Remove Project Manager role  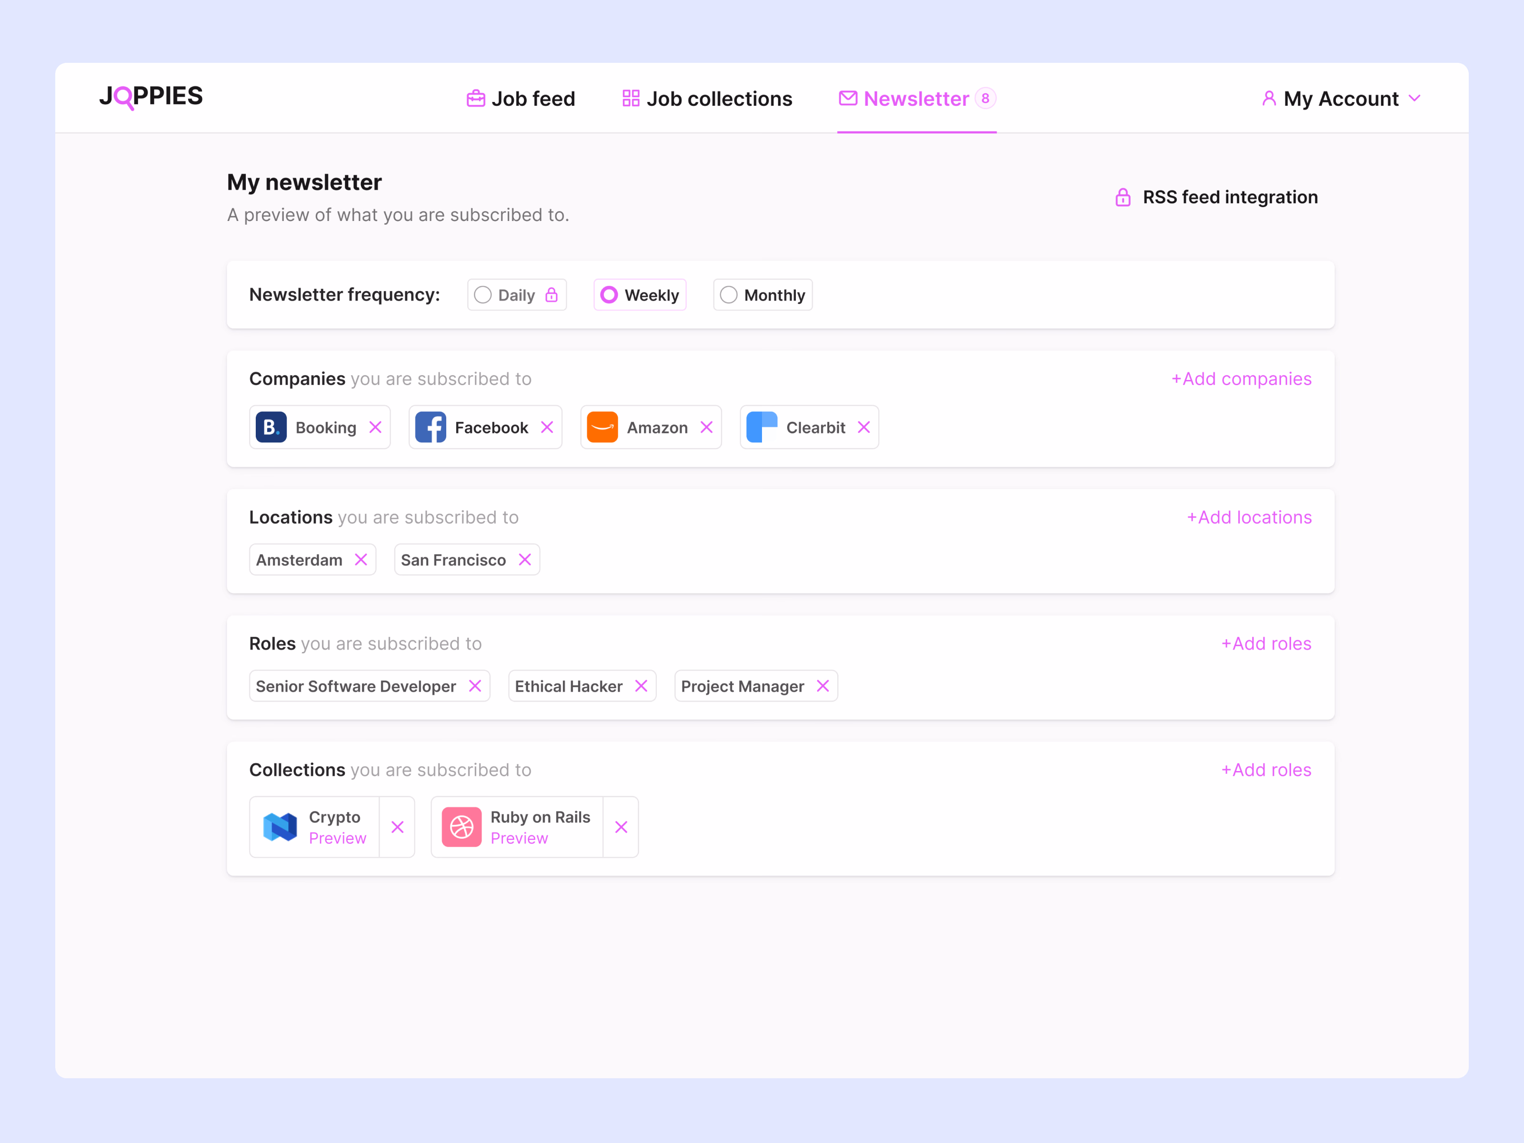pyautogui.click(x=822, y=685)
